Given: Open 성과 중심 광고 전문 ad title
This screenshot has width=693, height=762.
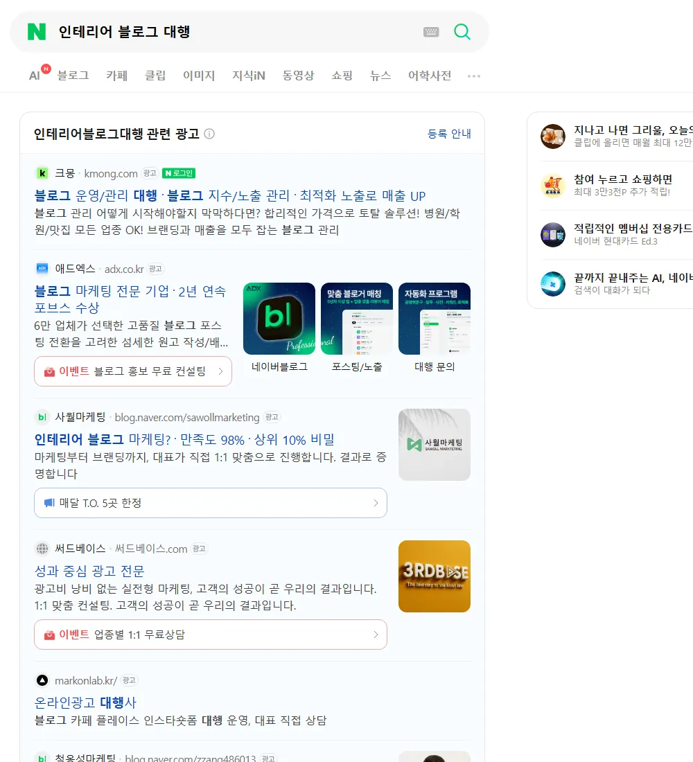Looking at the screenshot, I should (89, 571).
